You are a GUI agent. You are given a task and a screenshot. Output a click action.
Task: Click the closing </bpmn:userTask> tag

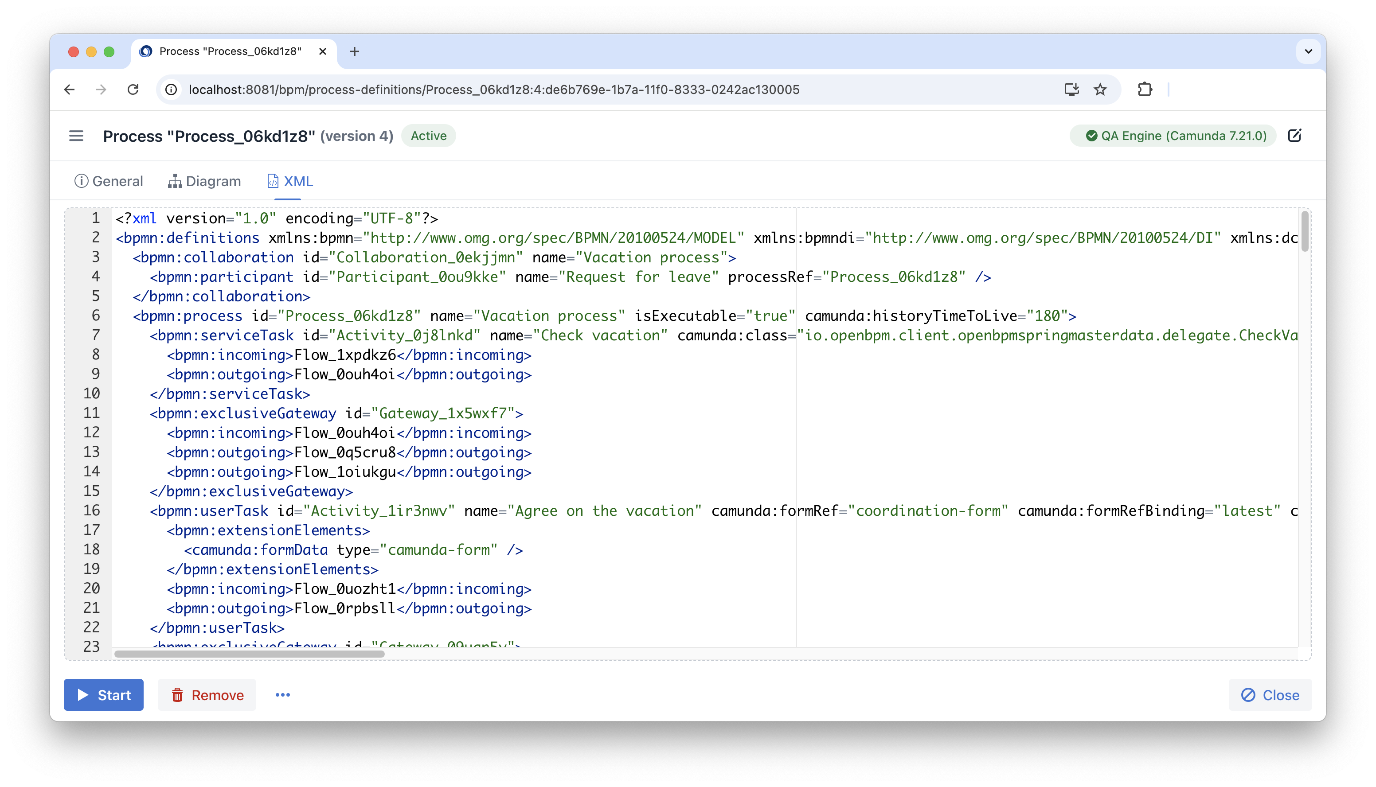tap(217, 627)
